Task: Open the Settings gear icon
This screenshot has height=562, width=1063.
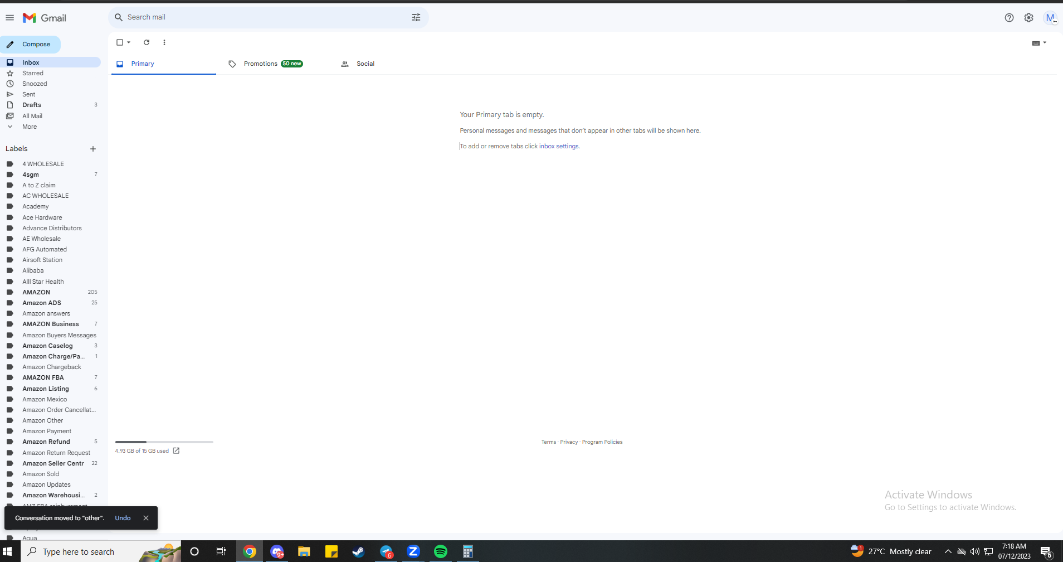Action: point(1028,18)
